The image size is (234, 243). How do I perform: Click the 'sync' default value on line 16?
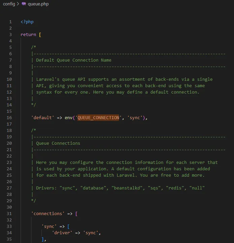[135, 117]
